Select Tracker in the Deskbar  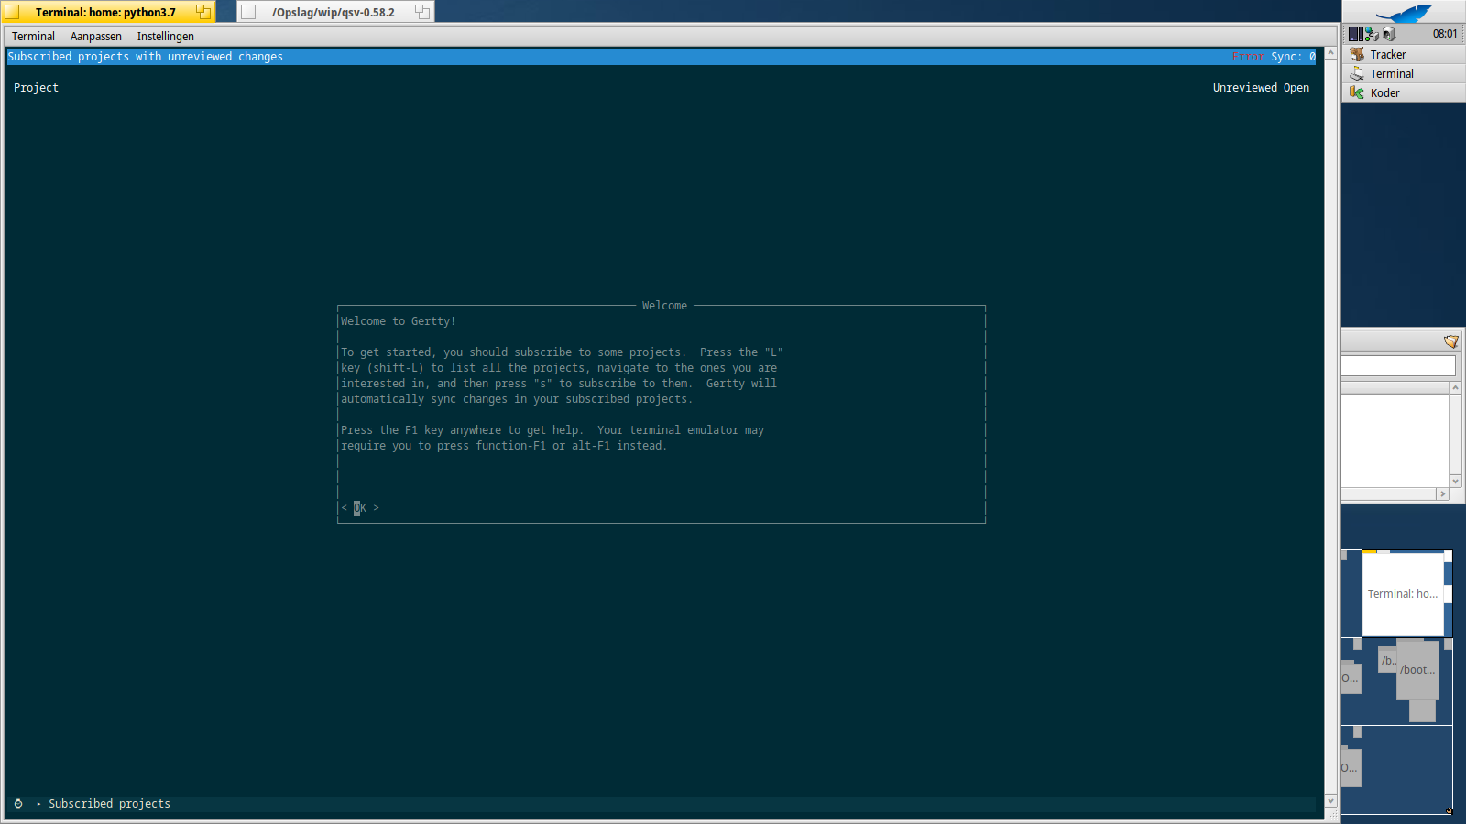pyautogui.click(x=1404, y=55)
